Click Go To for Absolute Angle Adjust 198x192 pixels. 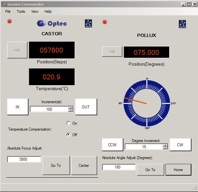pyautogui.click(x=151, y=170)
